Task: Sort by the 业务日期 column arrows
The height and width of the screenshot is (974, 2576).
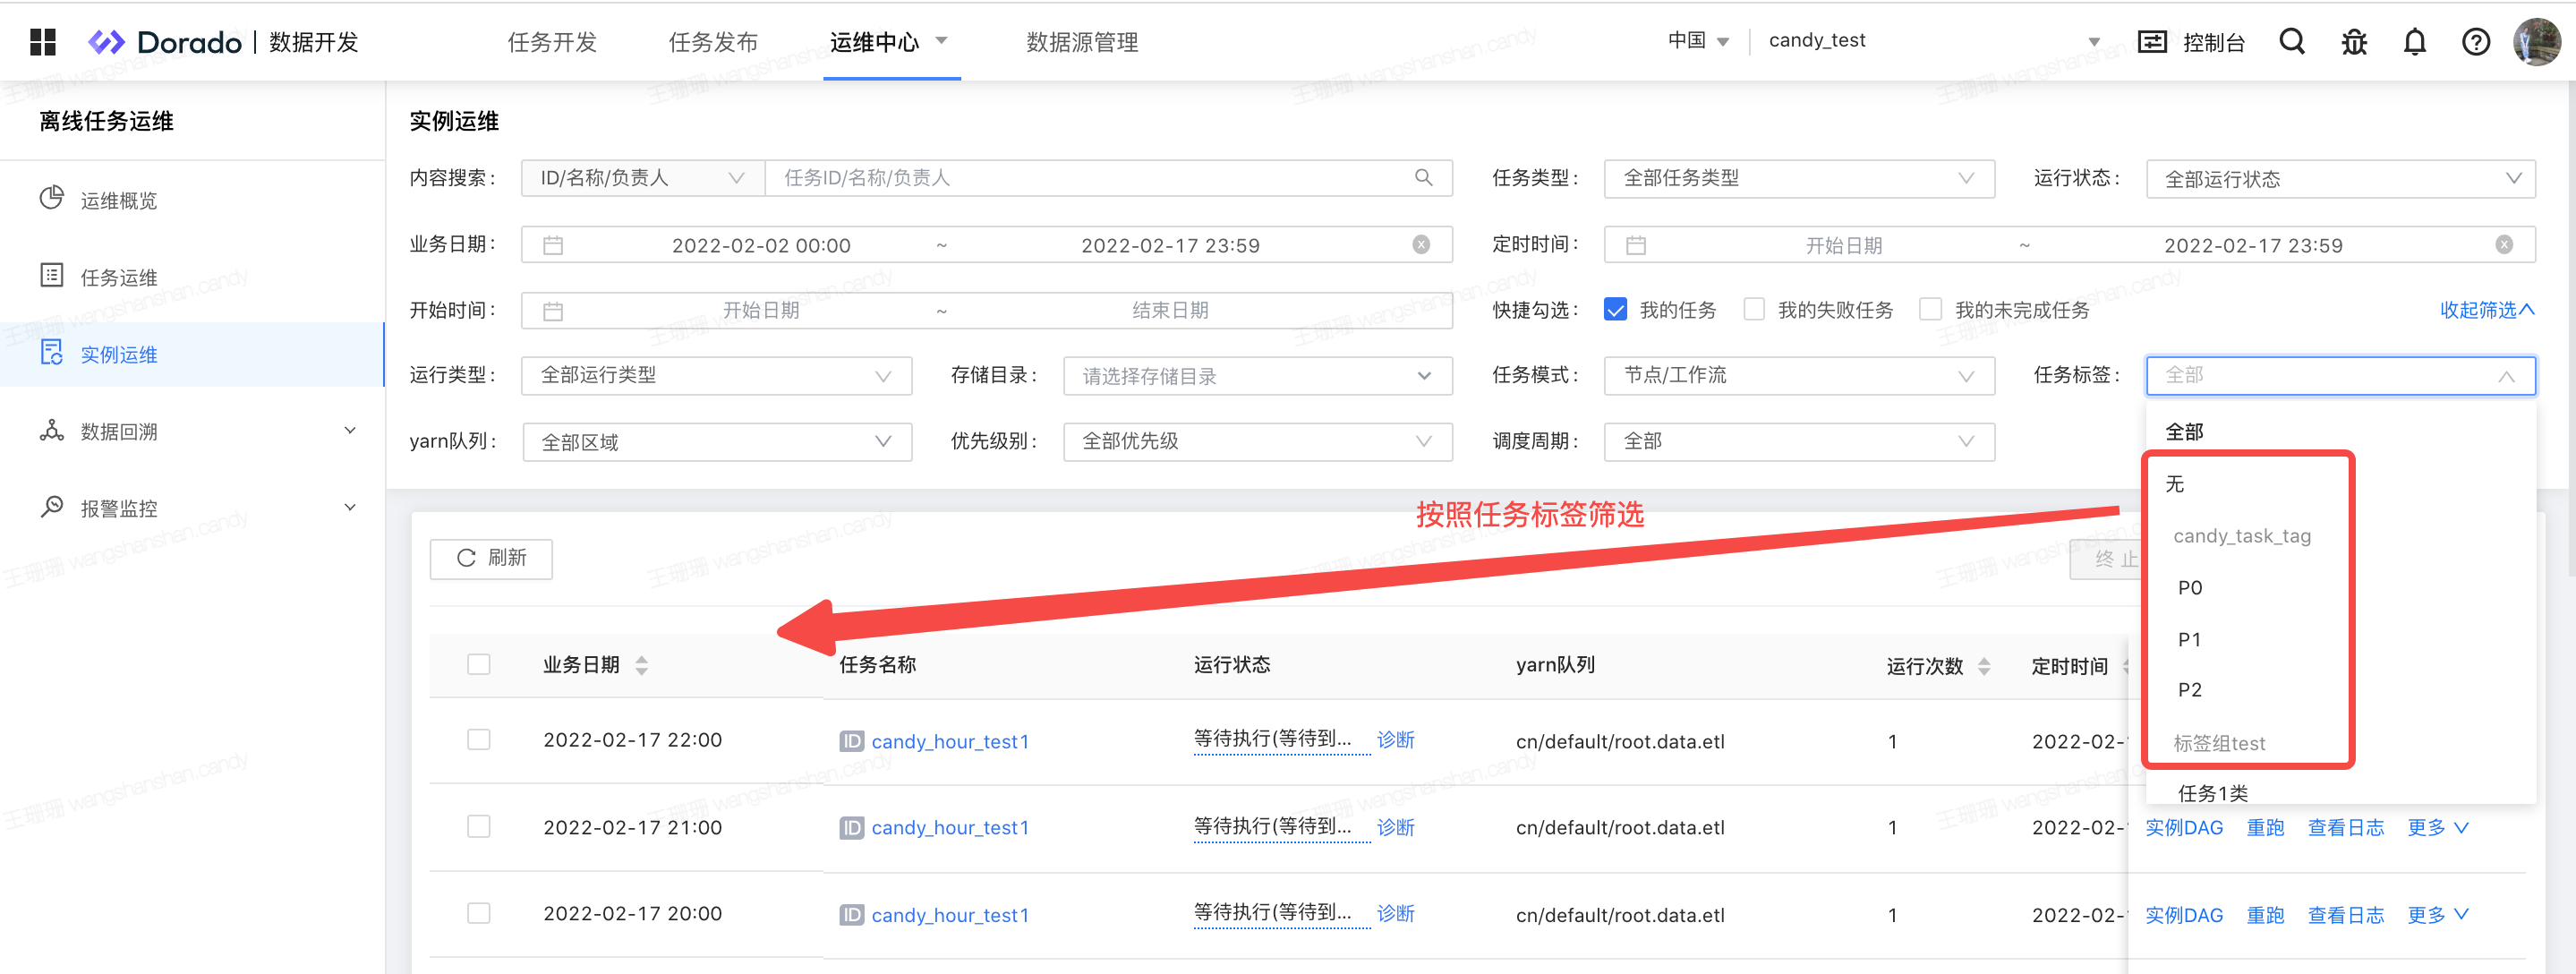Action: pos(642,665)
